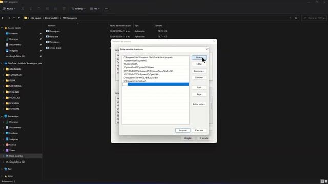Click Aceptar in the Editar variable dialog
Image resolution: width=328 pixels, height=184 pixels.
pos(182,130)
